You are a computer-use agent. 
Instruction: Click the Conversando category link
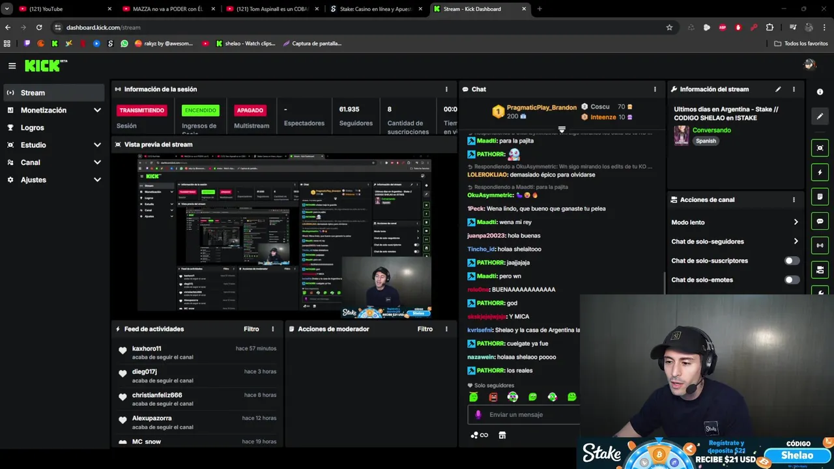tap(712, 130)
